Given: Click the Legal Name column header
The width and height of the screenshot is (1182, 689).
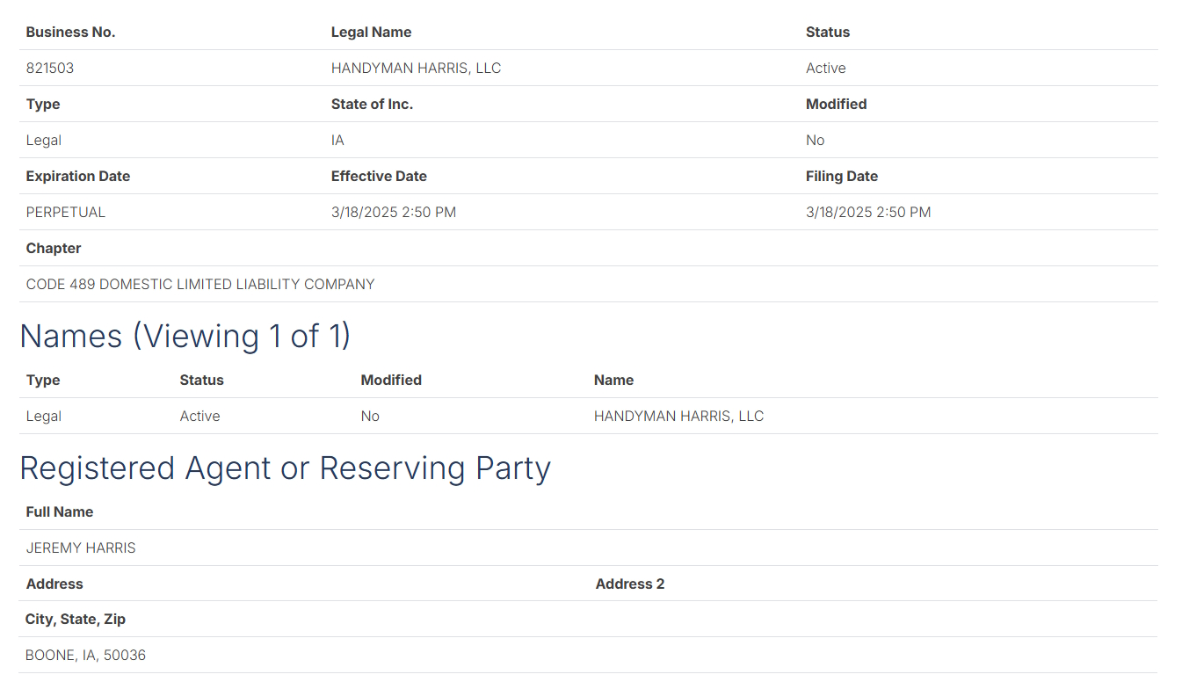Looking at the screenshot, I should pos(371,32).
